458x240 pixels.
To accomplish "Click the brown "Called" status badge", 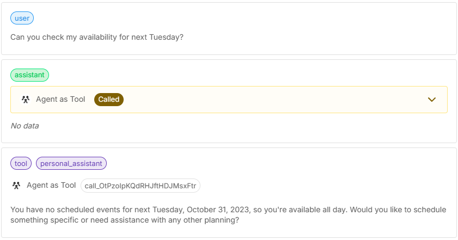I will coord(109,100).
